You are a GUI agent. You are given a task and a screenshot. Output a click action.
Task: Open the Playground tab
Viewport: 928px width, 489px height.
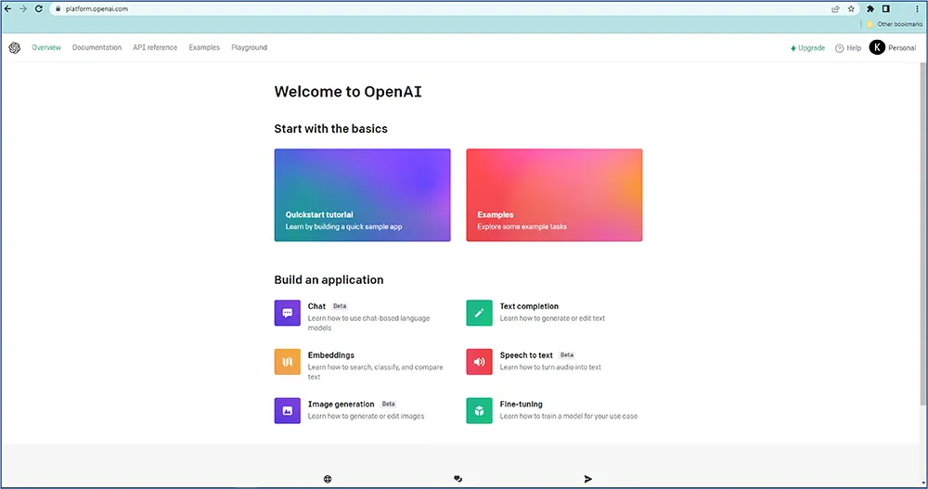(249, 47)
